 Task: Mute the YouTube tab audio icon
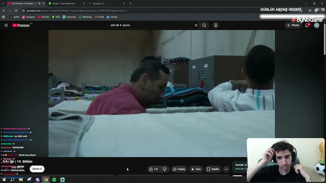[x=39, y=4]
